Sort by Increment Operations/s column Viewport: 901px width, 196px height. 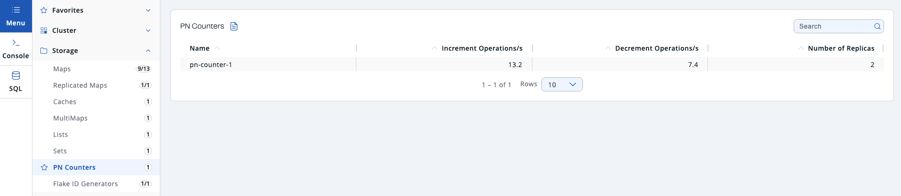[434, 48]
